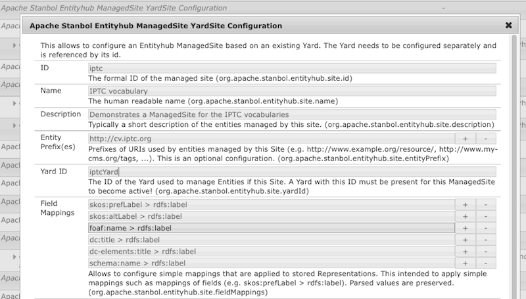Close the YardSite Configuration dialog
Image resolution: width=526 pixels, height=299 pixels.
508,26
